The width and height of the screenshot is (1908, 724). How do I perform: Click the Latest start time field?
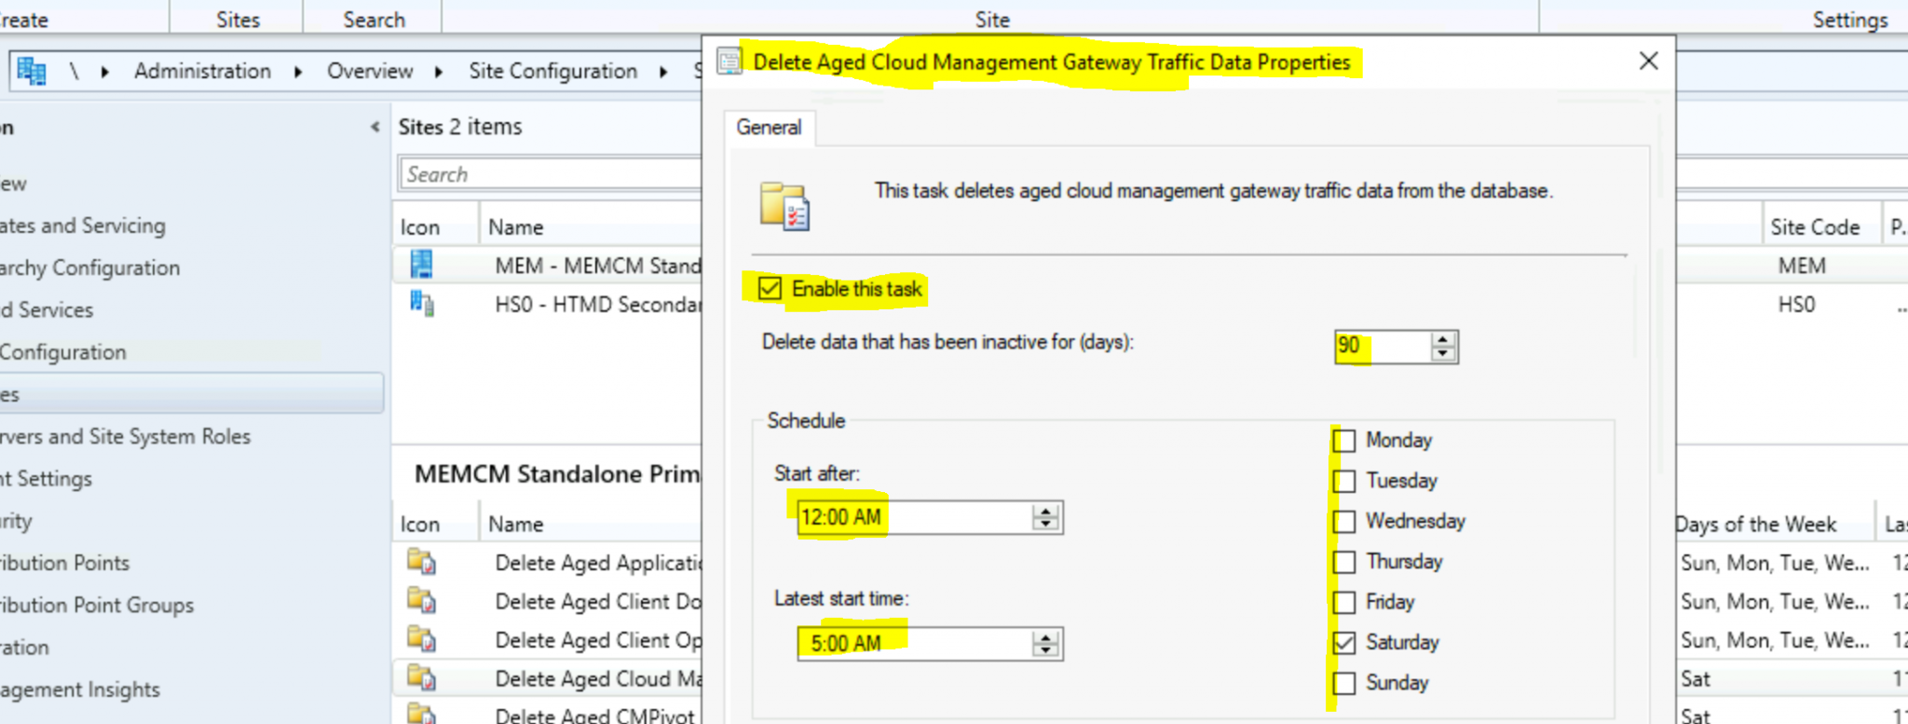(x=915, y=643)
